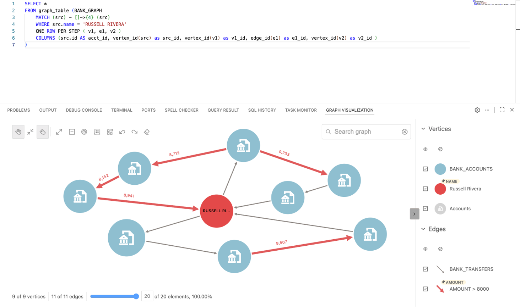Click the undo arrow in graph toolbar
Image resolution: width=520 pixels, height=307 pixels.
(122, 132)
